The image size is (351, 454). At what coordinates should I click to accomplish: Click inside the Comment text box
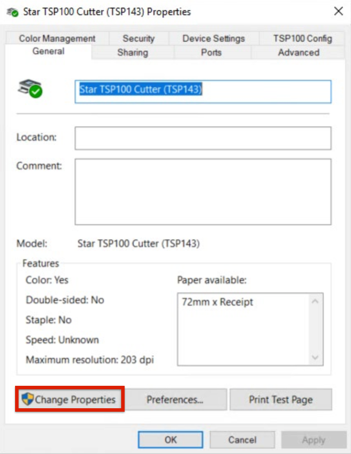(203, 192)
